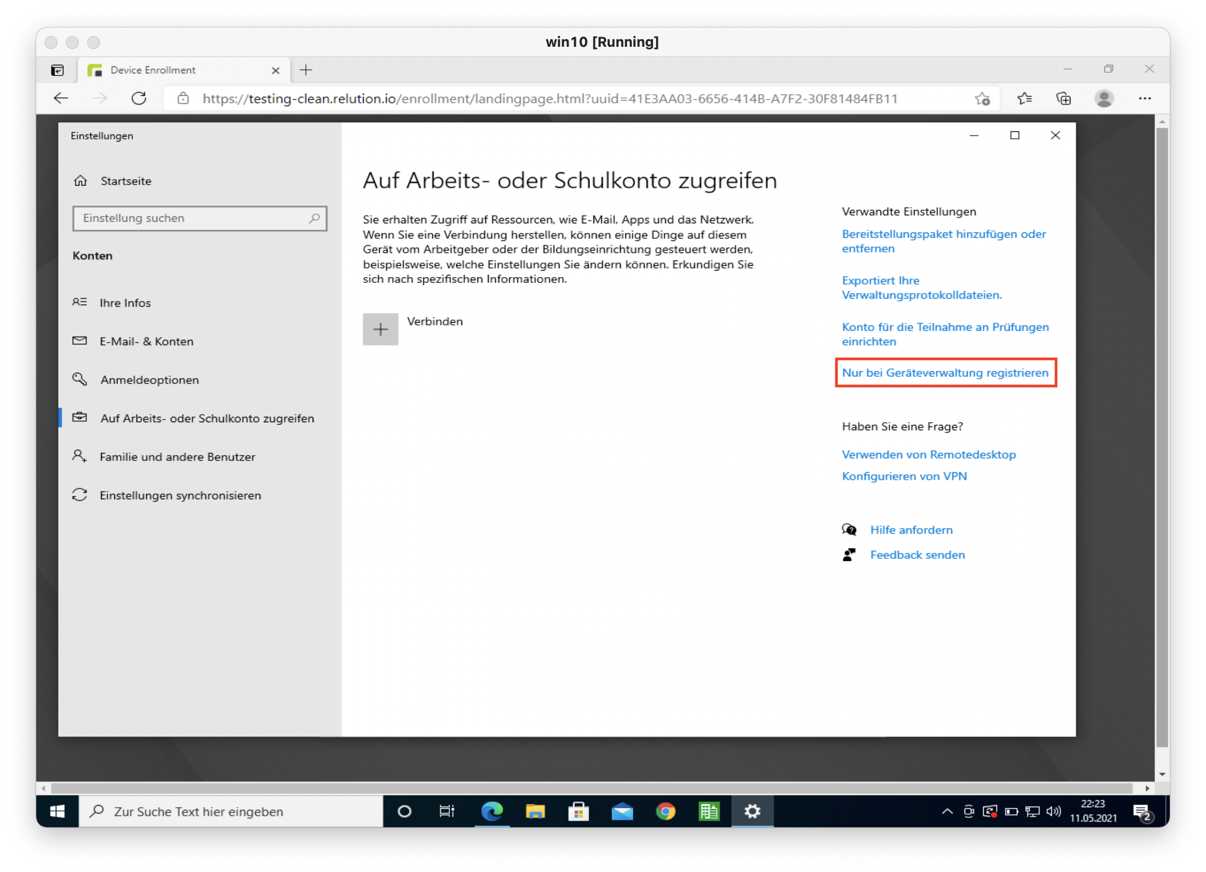Image resolution: width=1206 pixels, height=872 pixels.
Task: Open Edge Collections
Action: (1063, 98)
